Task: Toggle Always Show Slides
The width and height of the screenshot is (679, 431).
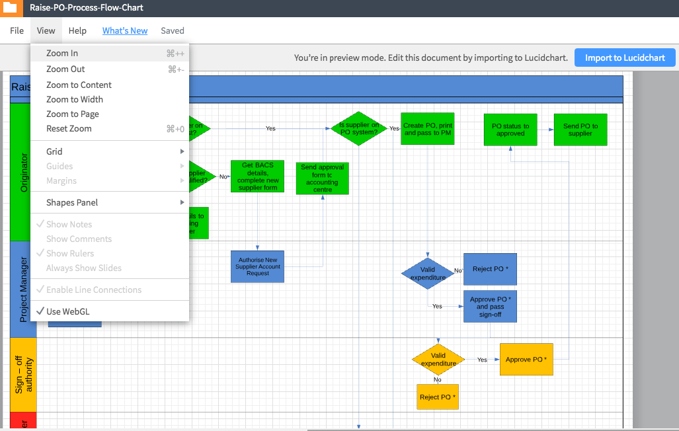Action: tap(110, 268)
